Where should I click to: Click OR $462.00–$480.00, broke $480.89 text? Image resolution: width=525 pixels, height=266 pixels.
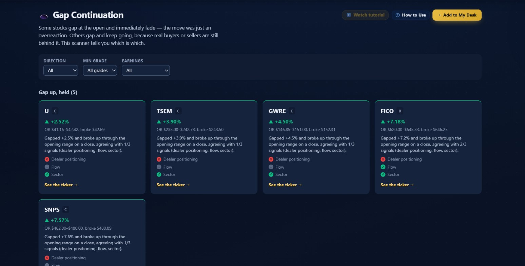coord(78,228)
